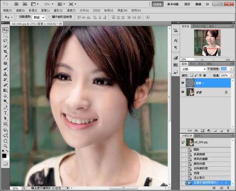Toggle lock transparent pixels icon
Viewport: 236px width, 191px height.
pos(192,75)
